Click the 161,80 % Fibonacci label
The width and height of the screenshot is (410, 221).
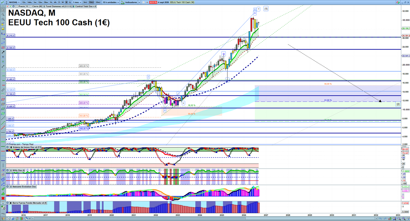[x=84, y=116]
